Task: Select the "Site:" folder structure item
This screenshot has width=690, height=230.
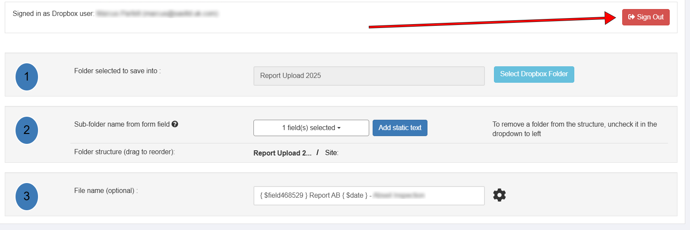Action: click(332, 153)
